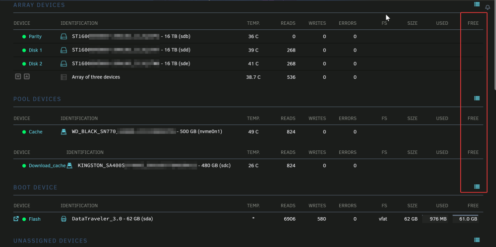Move array devices up arrow button
496x247 pixels.
(27, 76)
